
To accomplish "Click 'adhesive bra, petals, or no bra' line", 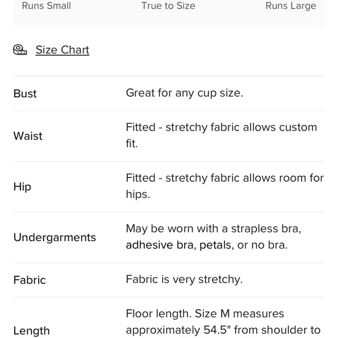I will pos(207,245).
